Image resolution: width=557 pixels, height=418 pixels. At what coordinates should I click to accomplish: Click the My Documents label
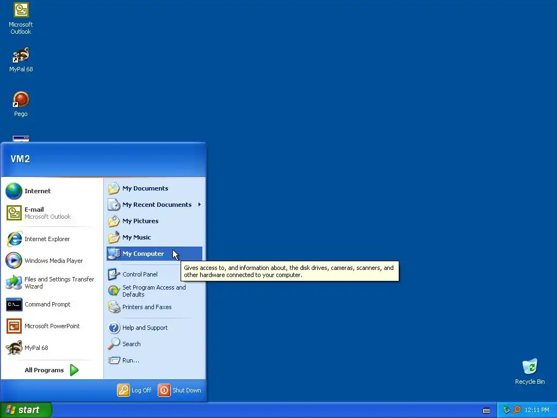[145, 188]
